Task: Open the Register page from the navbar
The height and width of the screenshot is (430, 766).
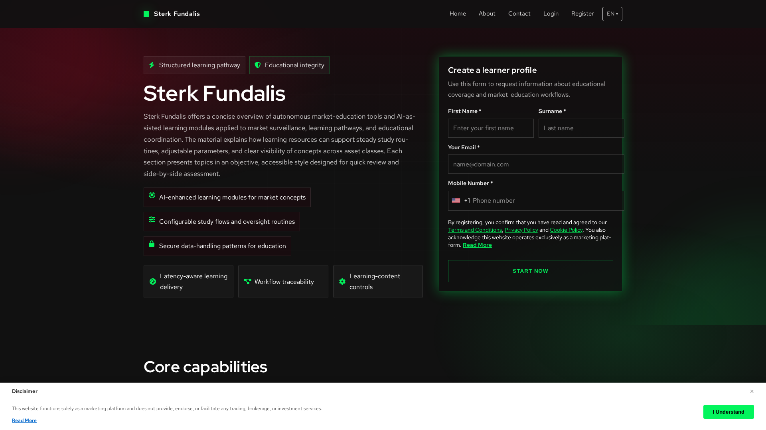Action: [582, 14]
